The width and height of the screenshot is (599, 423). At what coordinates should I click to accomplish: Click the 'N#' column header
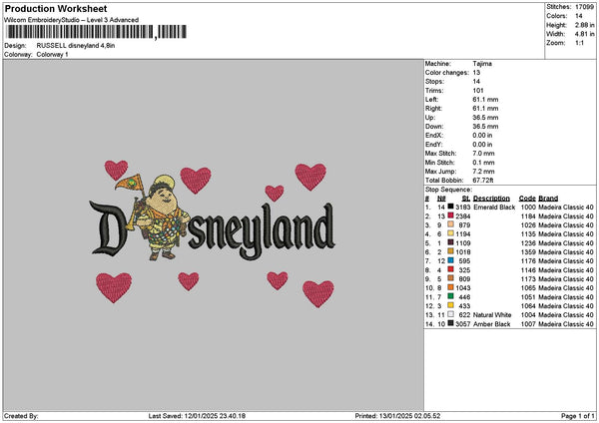441,199
